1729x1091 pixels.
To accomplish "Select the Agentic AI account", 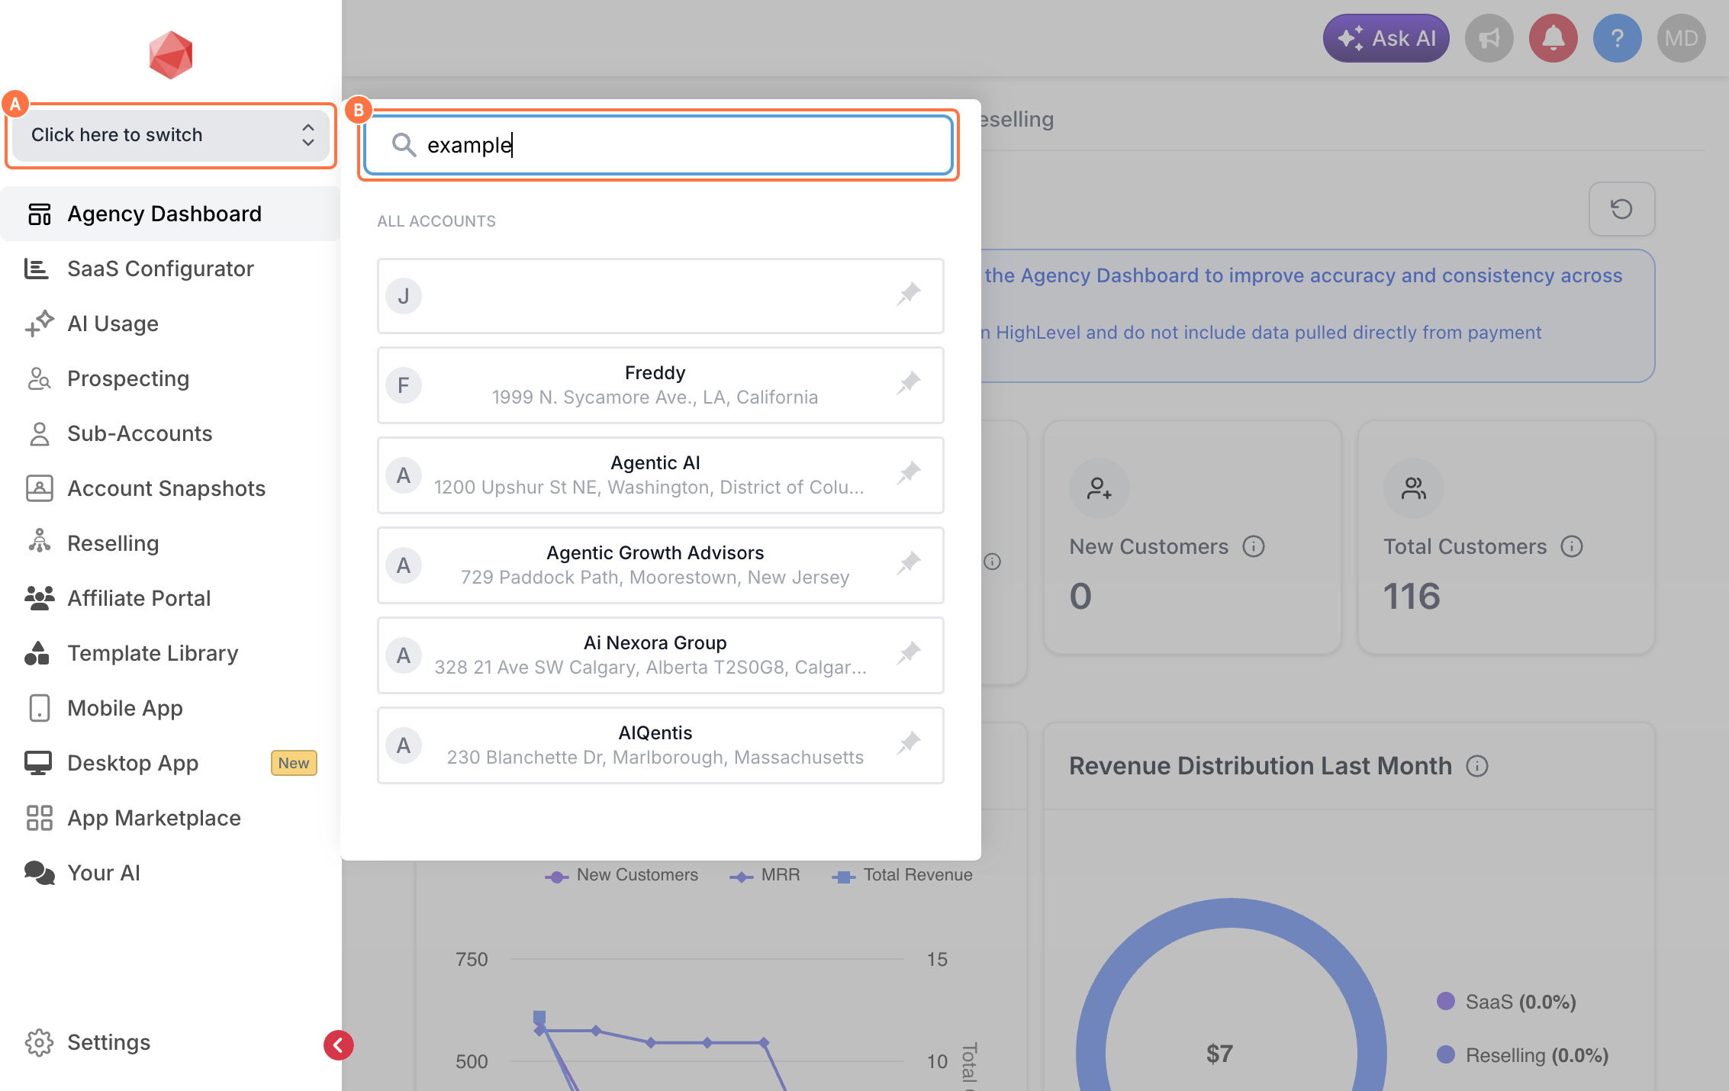I will point(660,475).
